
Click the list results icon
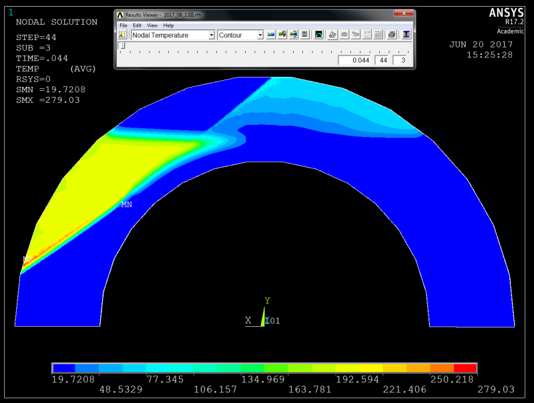tap(305, 35)
